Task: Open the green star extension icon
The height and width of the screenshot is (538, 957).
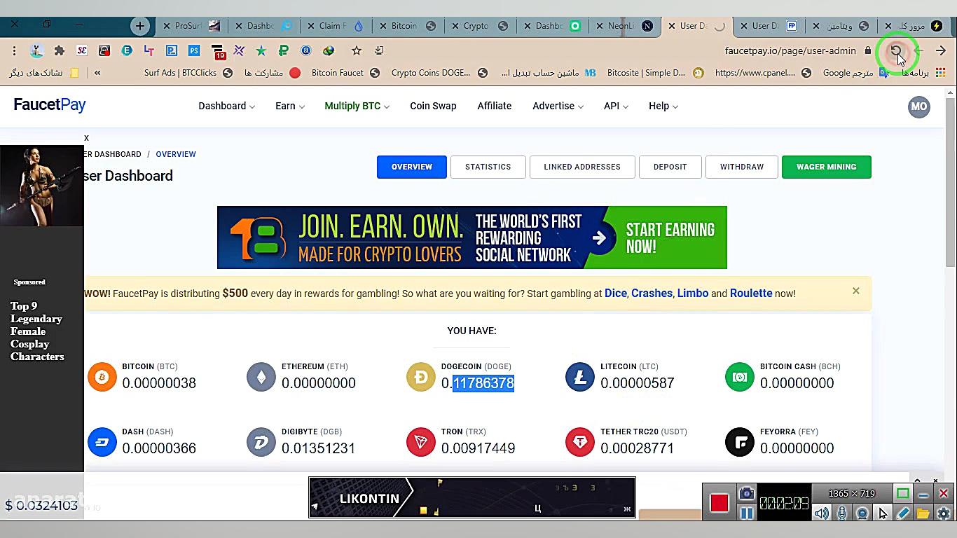Action: 261,50
